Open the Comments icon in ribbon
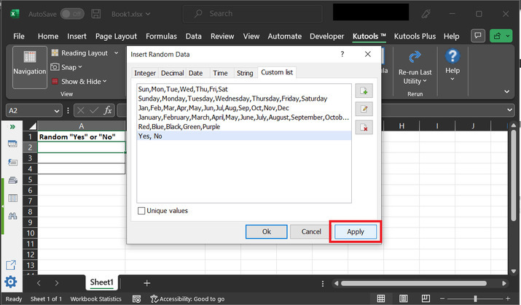521x305 pixels. pyautogui.click(x=478, y=36)
